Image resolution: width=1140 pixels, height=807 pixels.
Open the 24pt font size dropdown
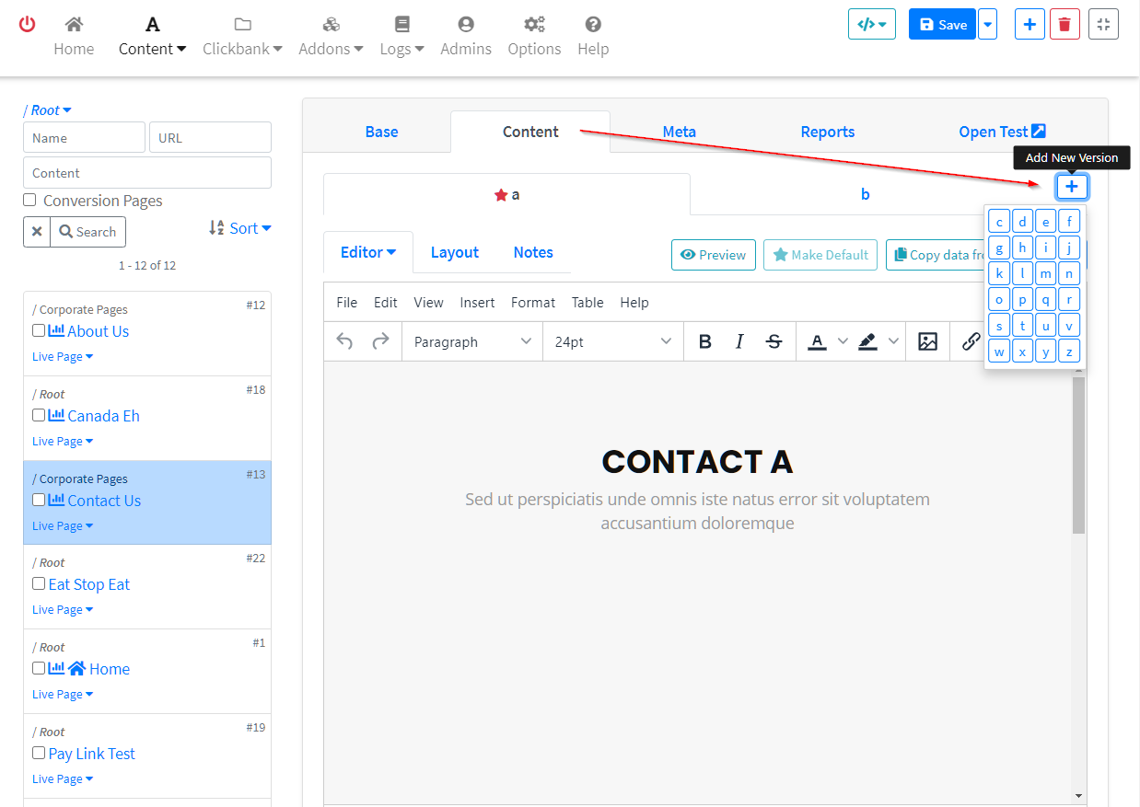pyautogui.click(x=612, y=341)
